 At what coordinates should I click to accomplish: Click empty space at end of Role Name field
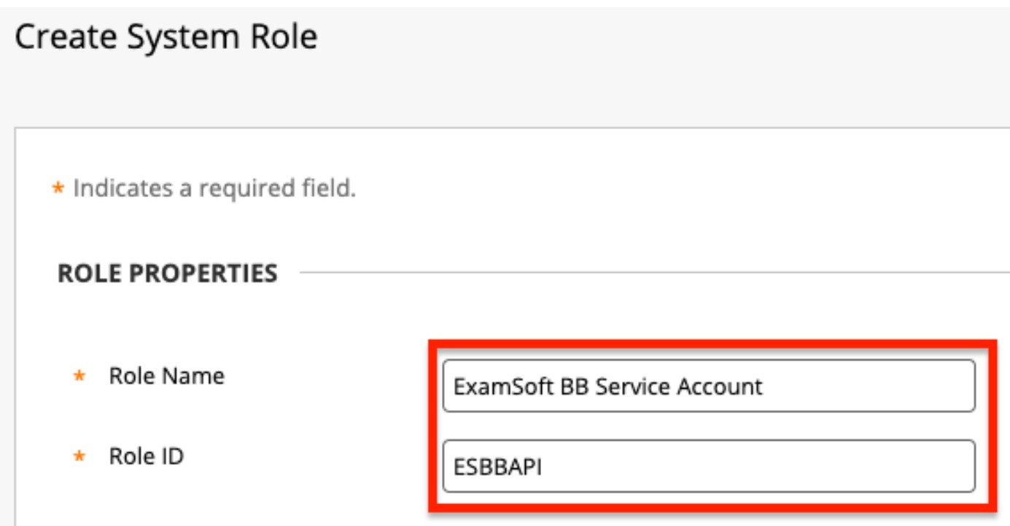click(x=875, y=386)
